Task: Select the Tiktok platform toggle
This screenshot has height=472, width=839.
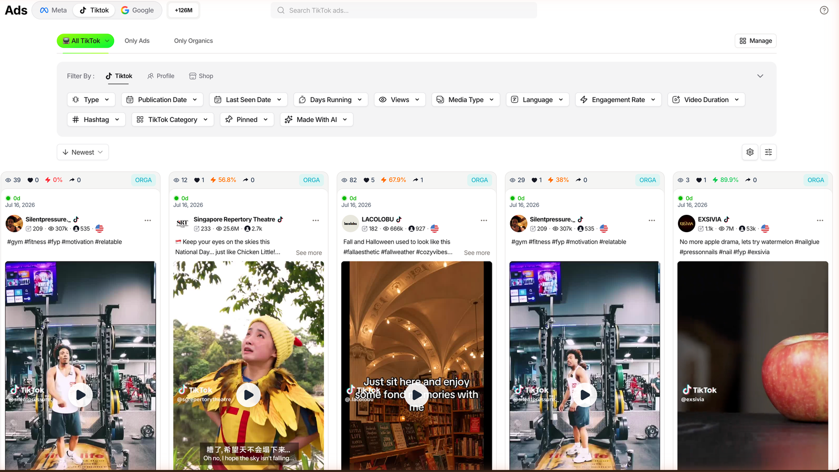Action: pyautogui.click(x=94, y=10)
